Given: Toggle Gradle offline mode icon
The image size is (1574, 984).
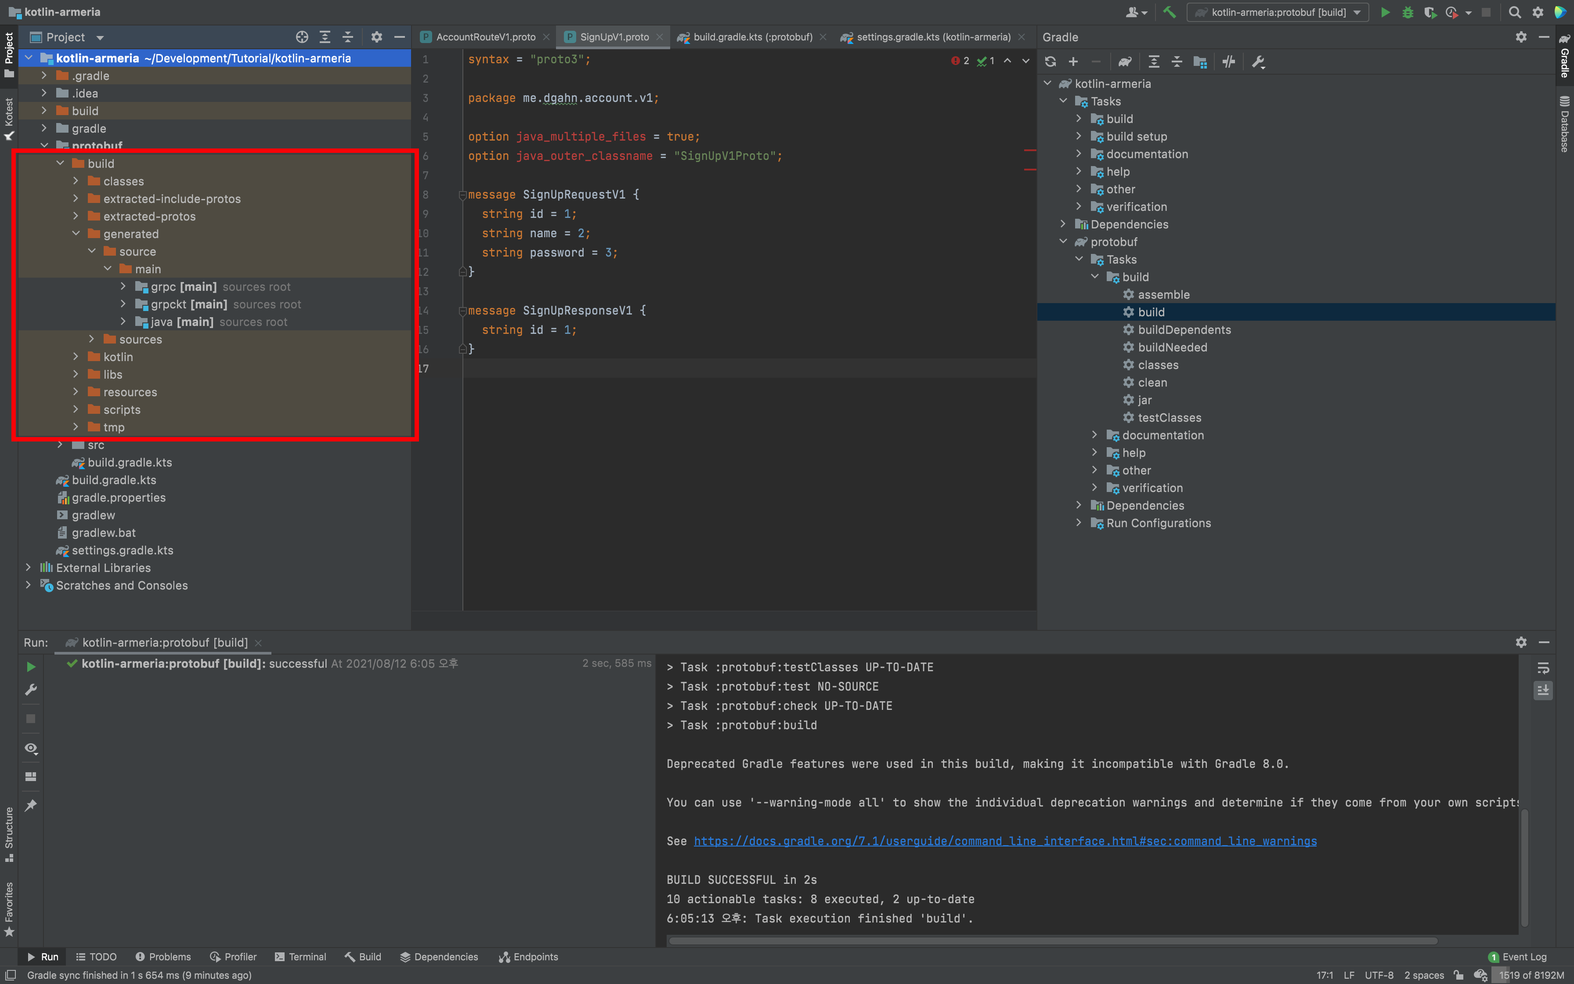Looking at the screenshot, I should coord(1229,62).
